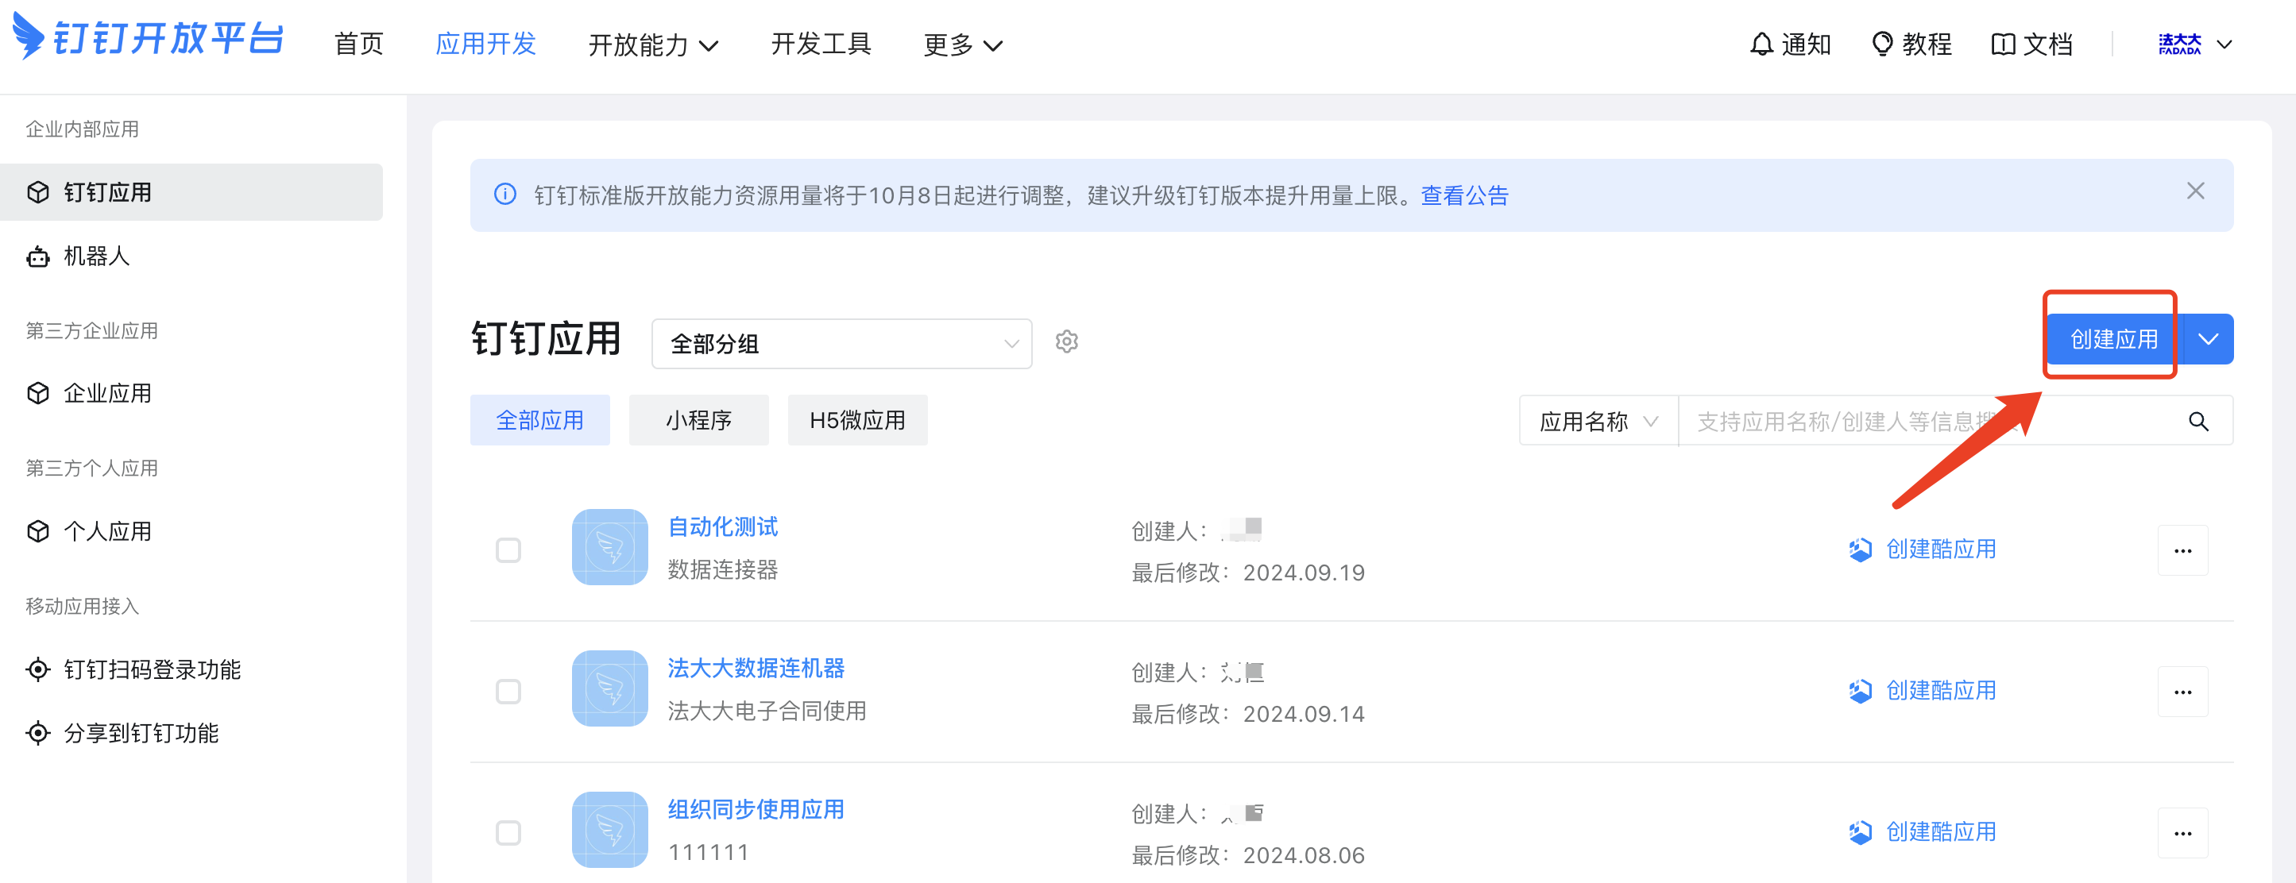Screen dimensions: 2296x883
Task: Click the 创建应用 button
Action: coord(2113,338)
